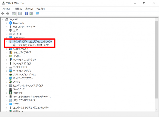The height and width of the screenshot is (117, 159).
Task: Expand the ネットワーク アダプター category
Action: pyautogui.click(x=7, y=78)
